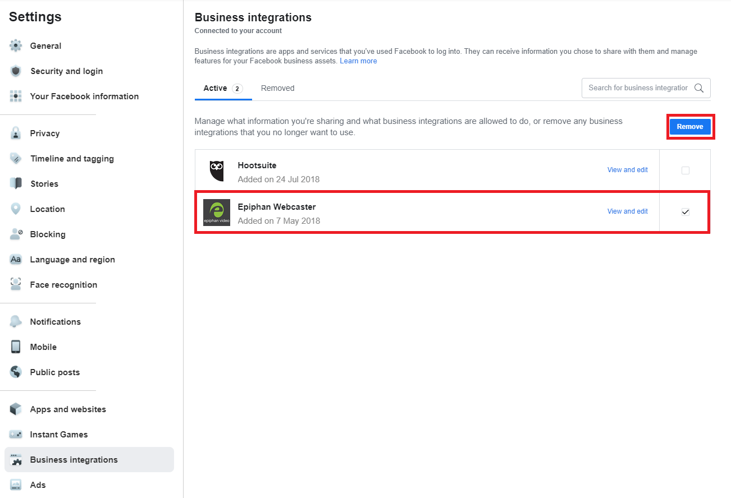
Task: Check the Hootsuite checkbox
Action: click(685, 170)
